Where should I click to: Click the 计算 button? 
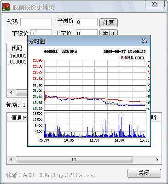pos(109,23)
